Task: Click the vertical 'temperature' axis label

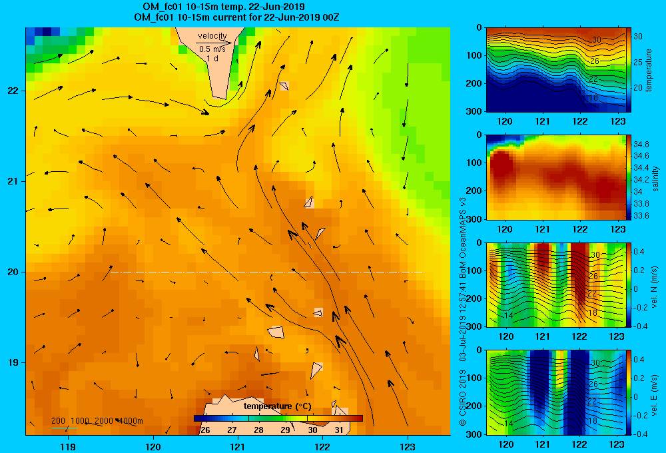Action: 649,70
